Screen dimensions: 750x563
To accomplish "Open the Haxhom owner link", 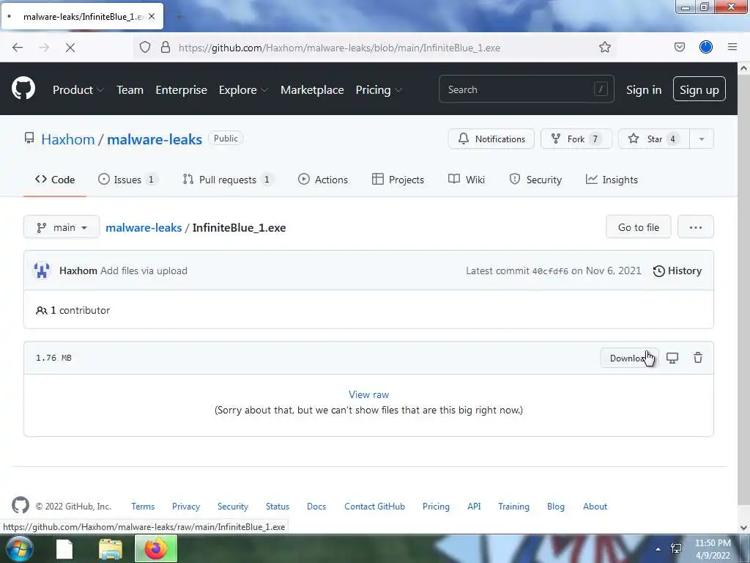I will [x=68, y=139].
